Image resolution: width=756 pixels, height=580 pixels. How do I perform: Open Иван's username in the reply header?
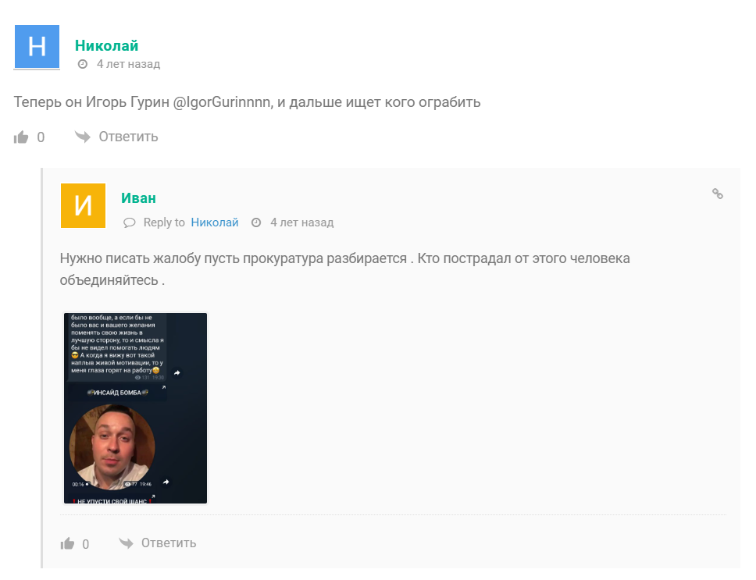pos(138,197)
